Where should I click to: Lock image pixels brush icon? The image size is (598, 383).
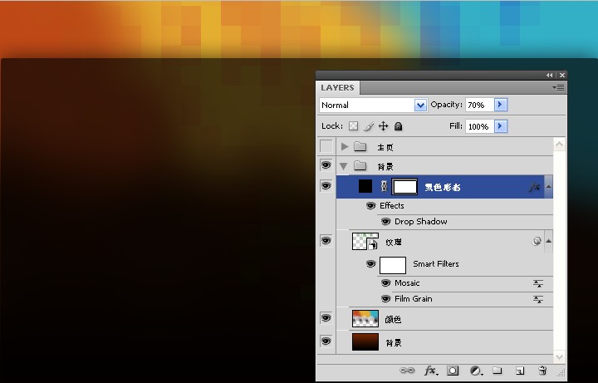click(x=369, y=126)
